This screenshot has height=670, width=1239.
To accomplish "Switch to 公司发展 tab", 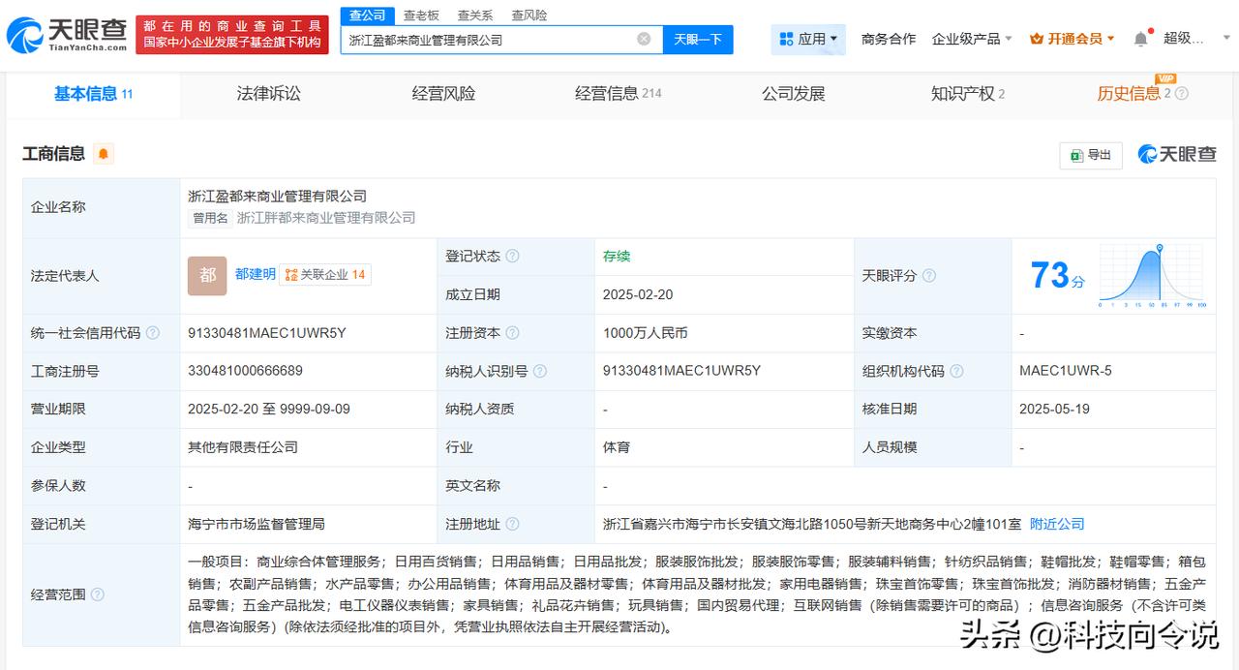I will pyautogui.click(x=794, y=94).
